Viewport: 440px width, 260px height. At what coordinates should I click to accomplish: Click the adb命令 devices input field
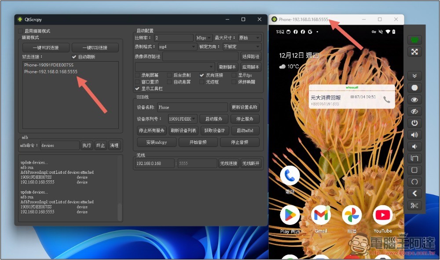tap(60, 145)
